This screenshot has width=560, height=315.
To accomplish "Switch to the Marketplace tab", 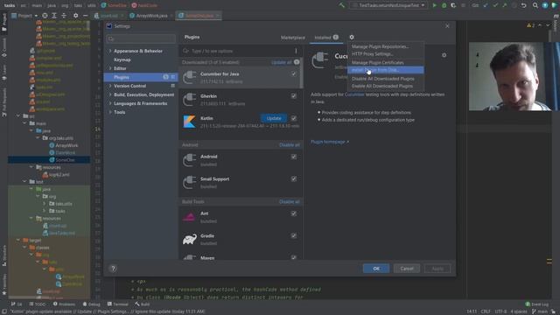I will tap(293, 38).
